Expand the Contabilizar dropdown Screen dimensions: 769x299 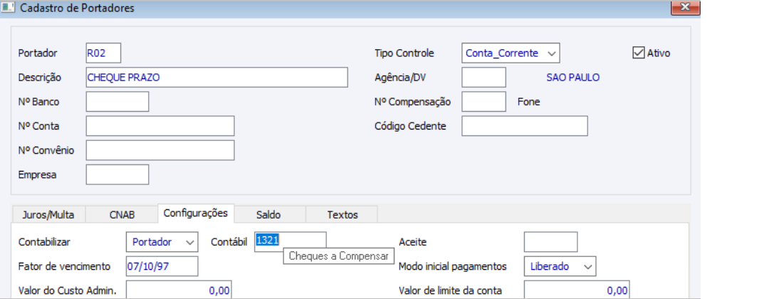click(162, 242)
